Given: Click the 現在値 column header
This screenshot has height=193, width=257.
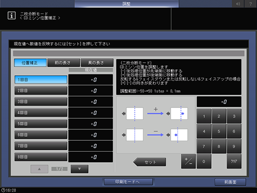Looking at the screenshot, I should pos(91,70).
